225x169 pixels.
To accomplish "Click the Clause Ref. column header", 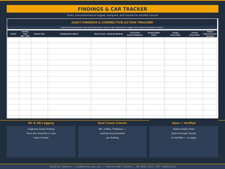I will 39,34.
